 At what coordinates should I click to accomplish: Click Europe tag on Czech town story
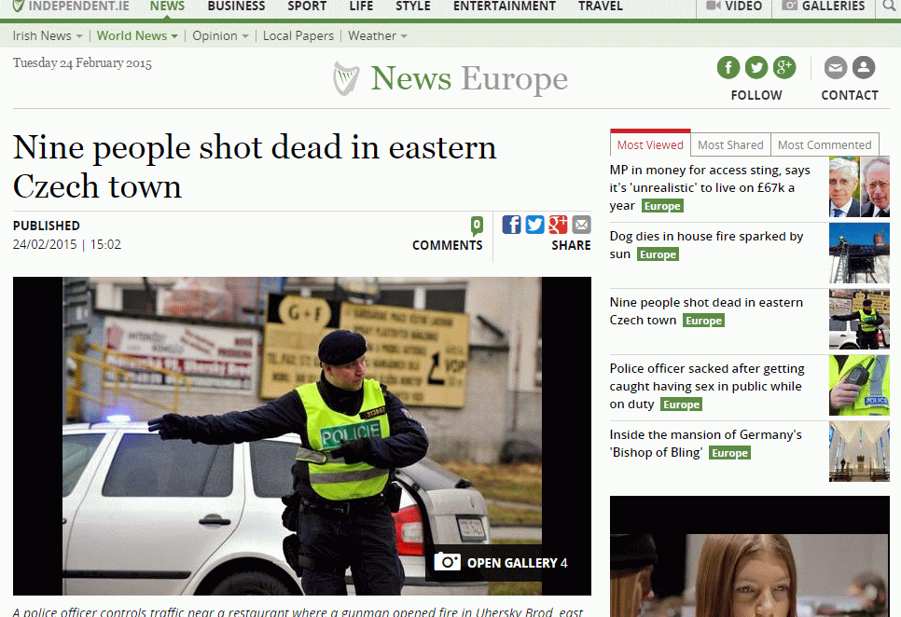point(704,321)
